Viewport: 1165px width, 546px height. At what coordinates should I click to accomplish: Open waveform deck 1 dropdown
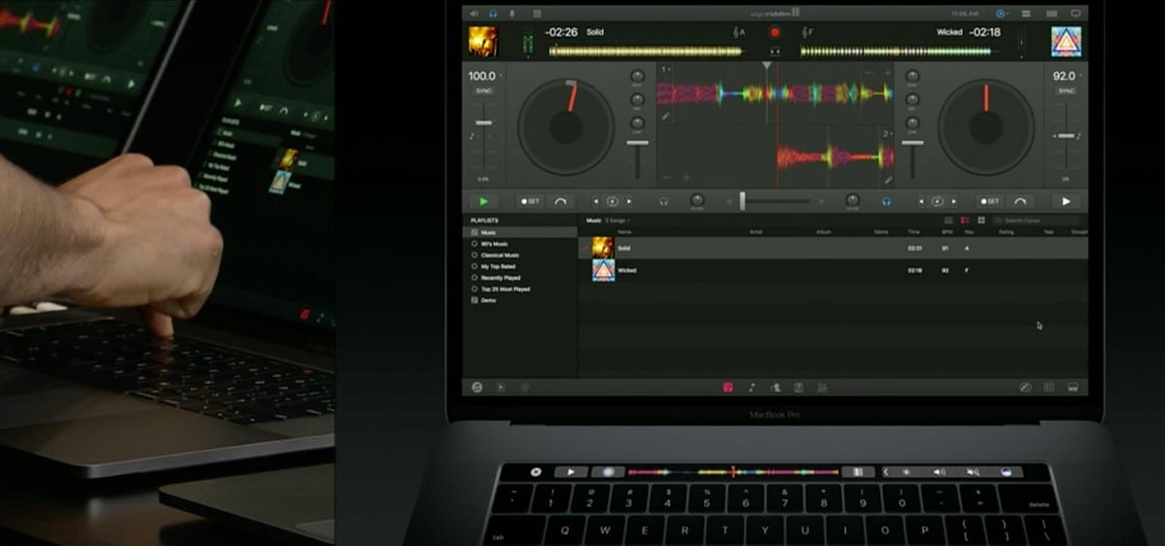(665, 70)
